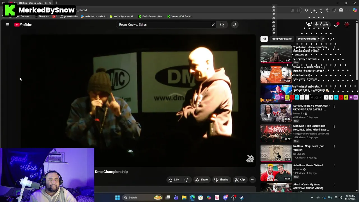Open merkedbysnow Kick bookmark
Viewport: 359px width, 202px height.
[x=122, y=16]
